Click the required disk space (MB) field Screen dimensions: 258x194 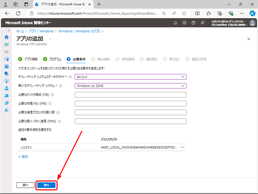tap(131, 95)
